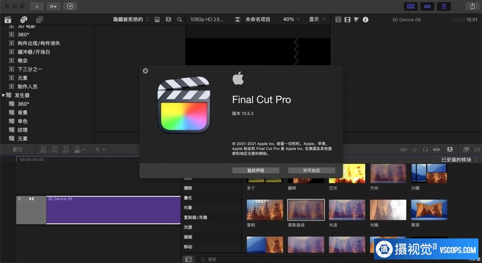Show the Transitions browser bowtie icon
The image size is (482, 263).
point(477,150)
